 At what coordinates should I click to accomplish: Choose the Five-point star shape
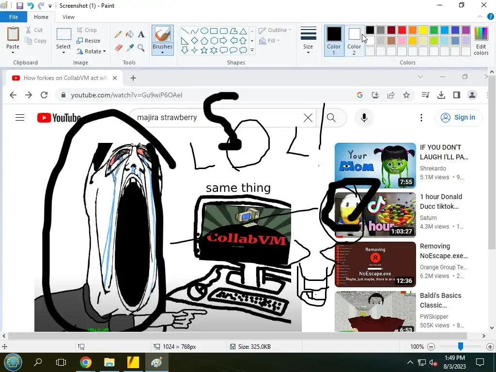204,50
